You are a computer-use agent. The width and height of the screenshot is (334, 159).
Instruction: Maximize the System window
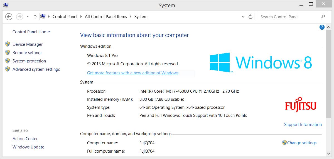(x=311, y=4)
